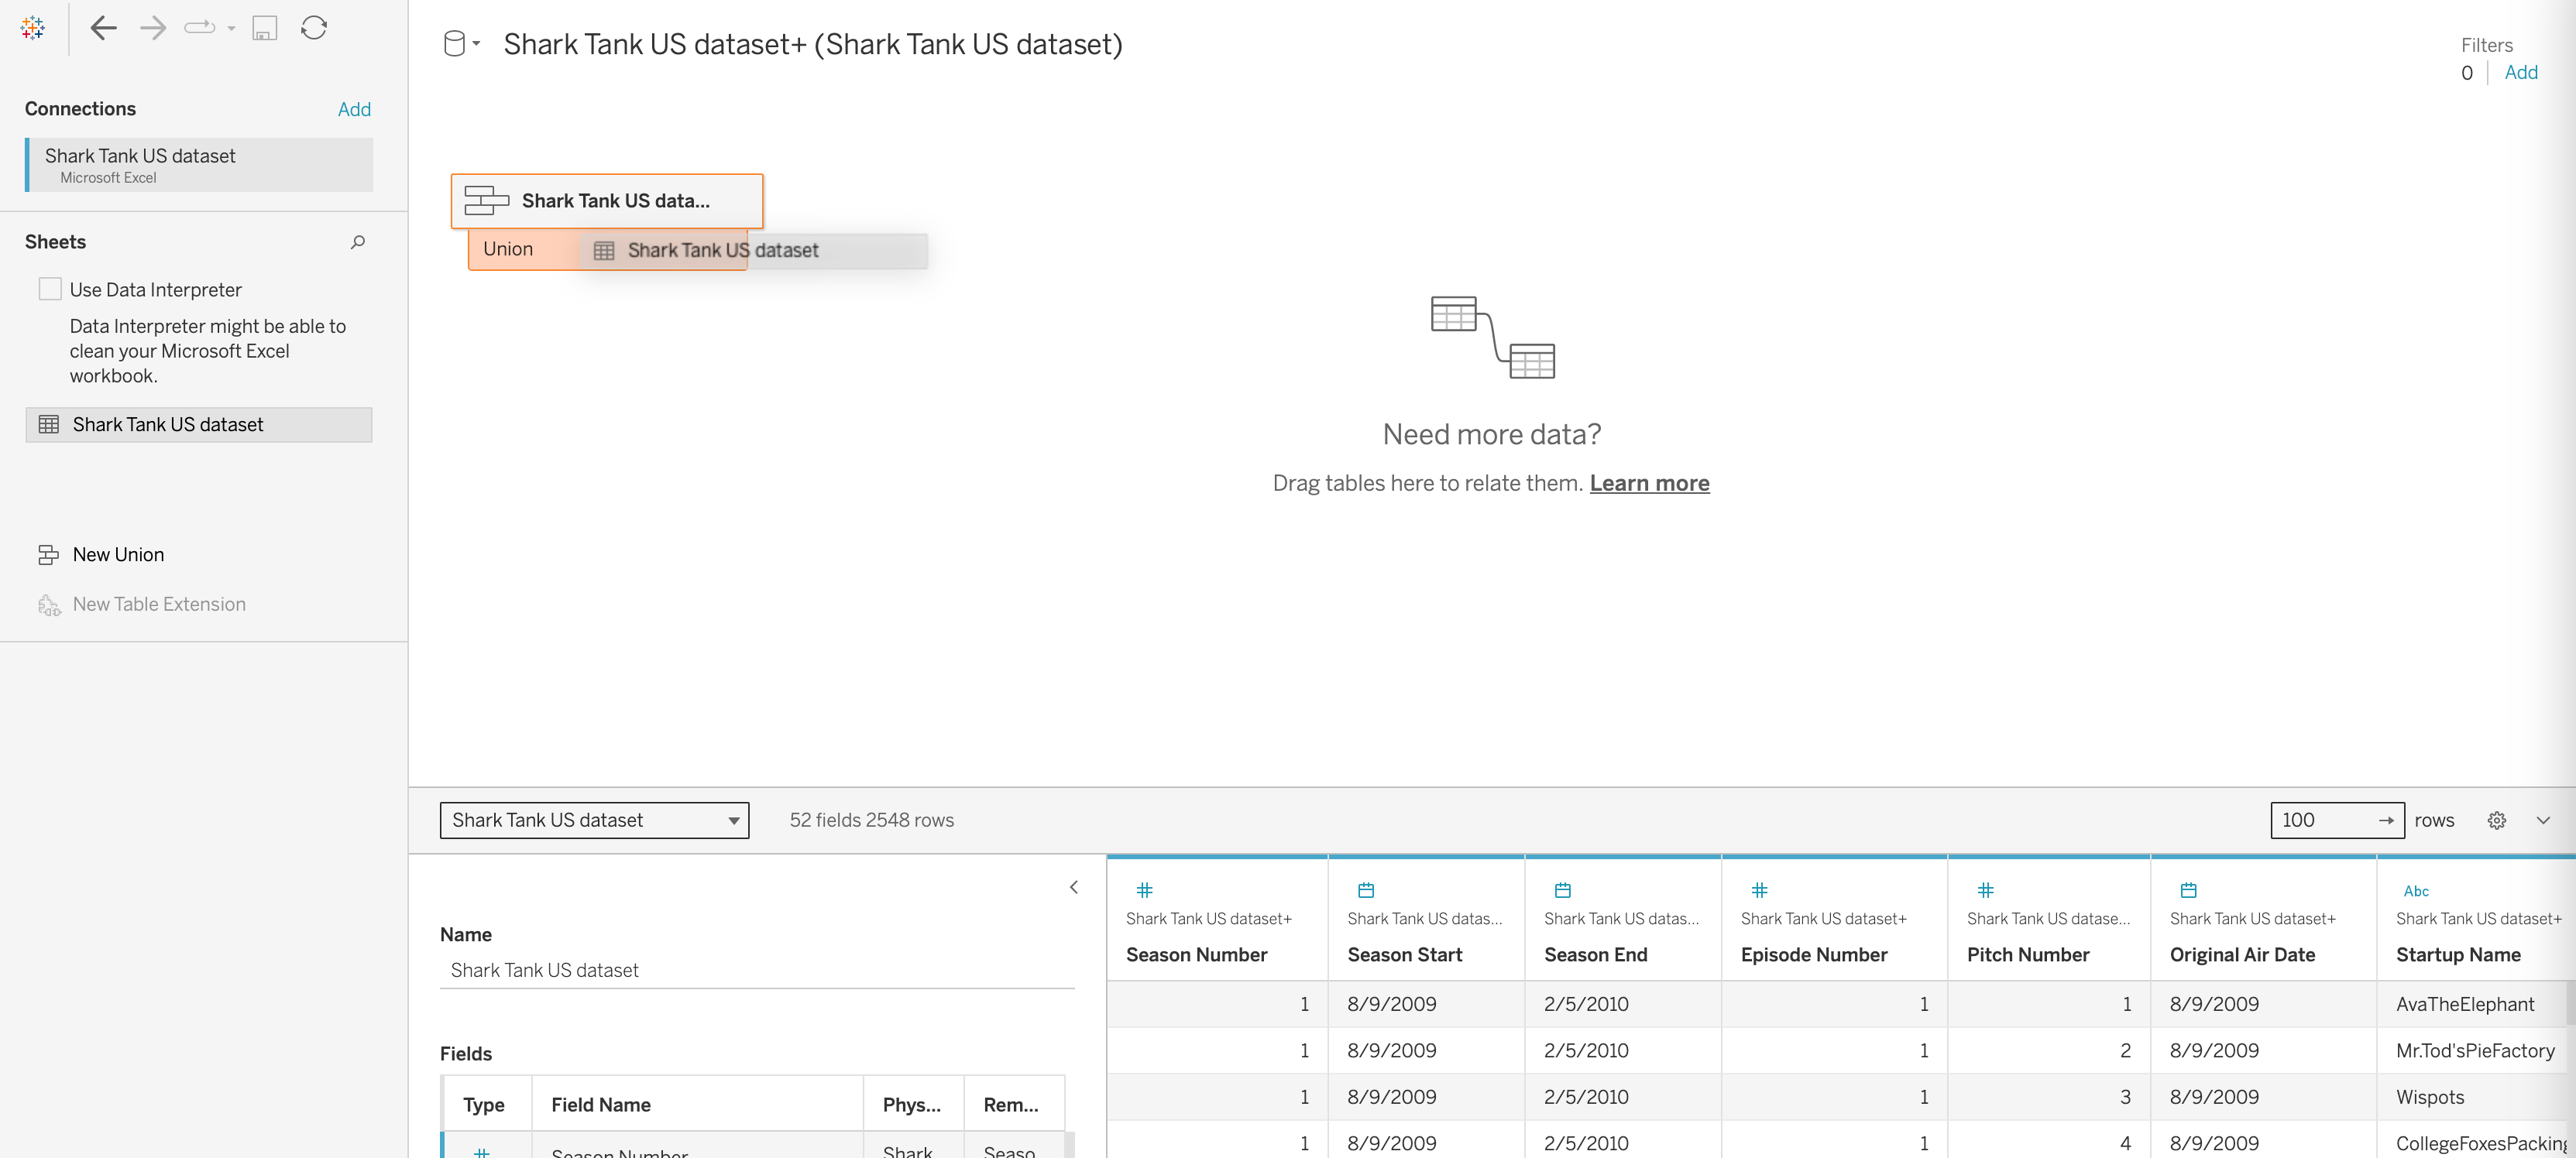The width and height of the screenshot is (2576, 1158).
Task: Open data preview settings gear
Action: pos(2496,821)
